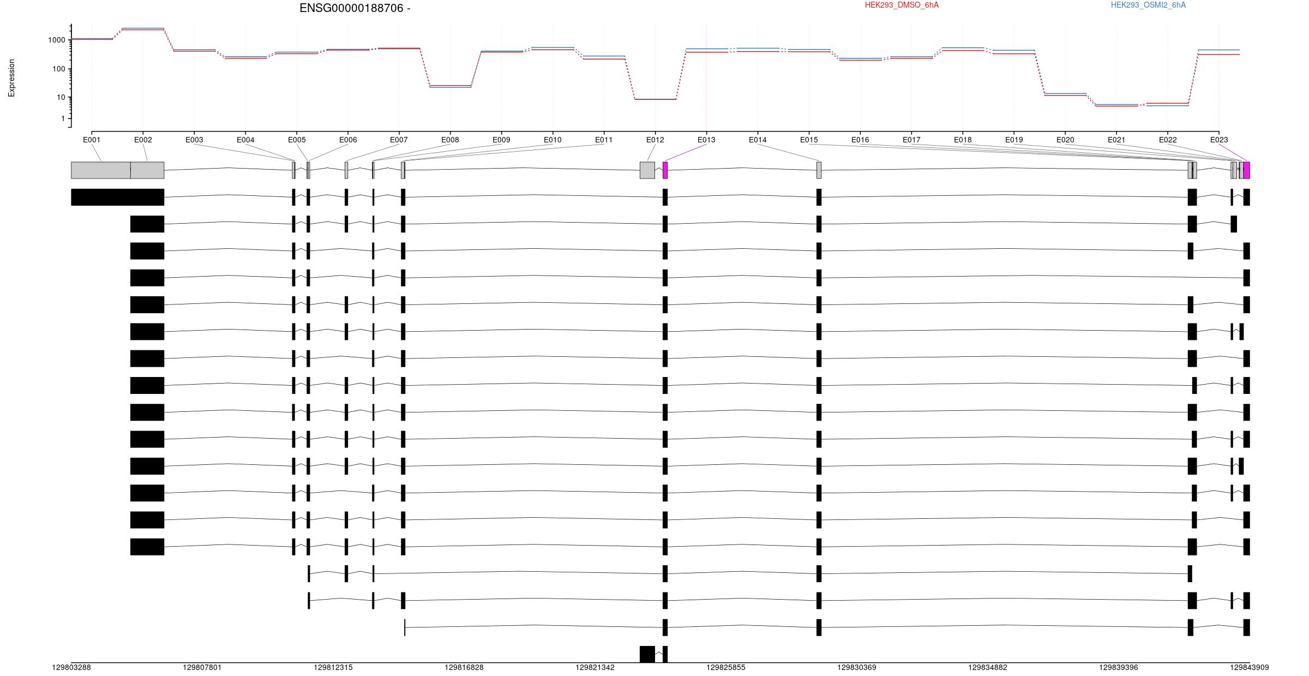
Task: Click the longest first exon of top transcript
Action: tap(118, 197)
